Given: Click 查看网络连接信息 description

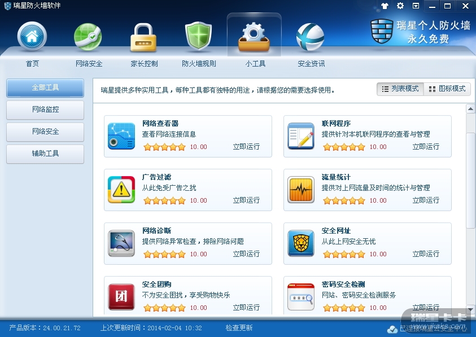Looking at the screenshot, I should [x=169, y=134].
